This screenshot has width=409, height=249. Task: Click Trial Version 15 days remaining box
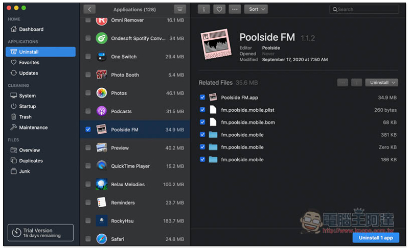click(x=41, y=233)
